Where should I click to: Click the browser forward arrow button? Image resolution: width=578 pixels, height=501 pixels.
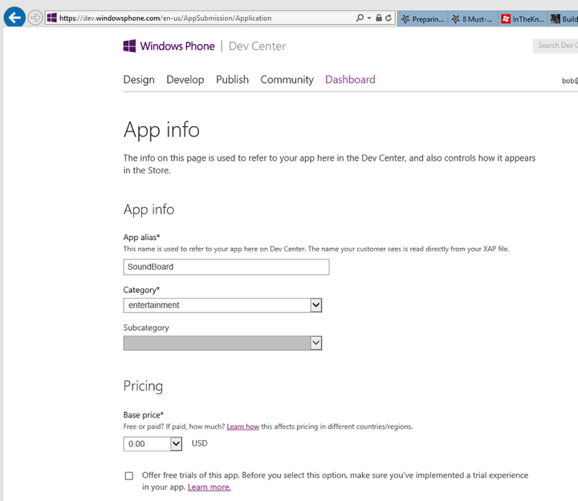point(35,18)
